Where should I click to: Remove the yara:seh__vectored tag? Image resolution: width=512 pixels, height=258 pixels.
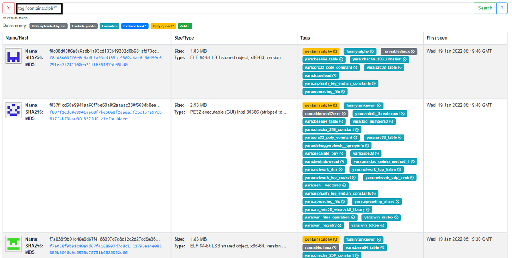pyautogui.click(x=345, y=186)
